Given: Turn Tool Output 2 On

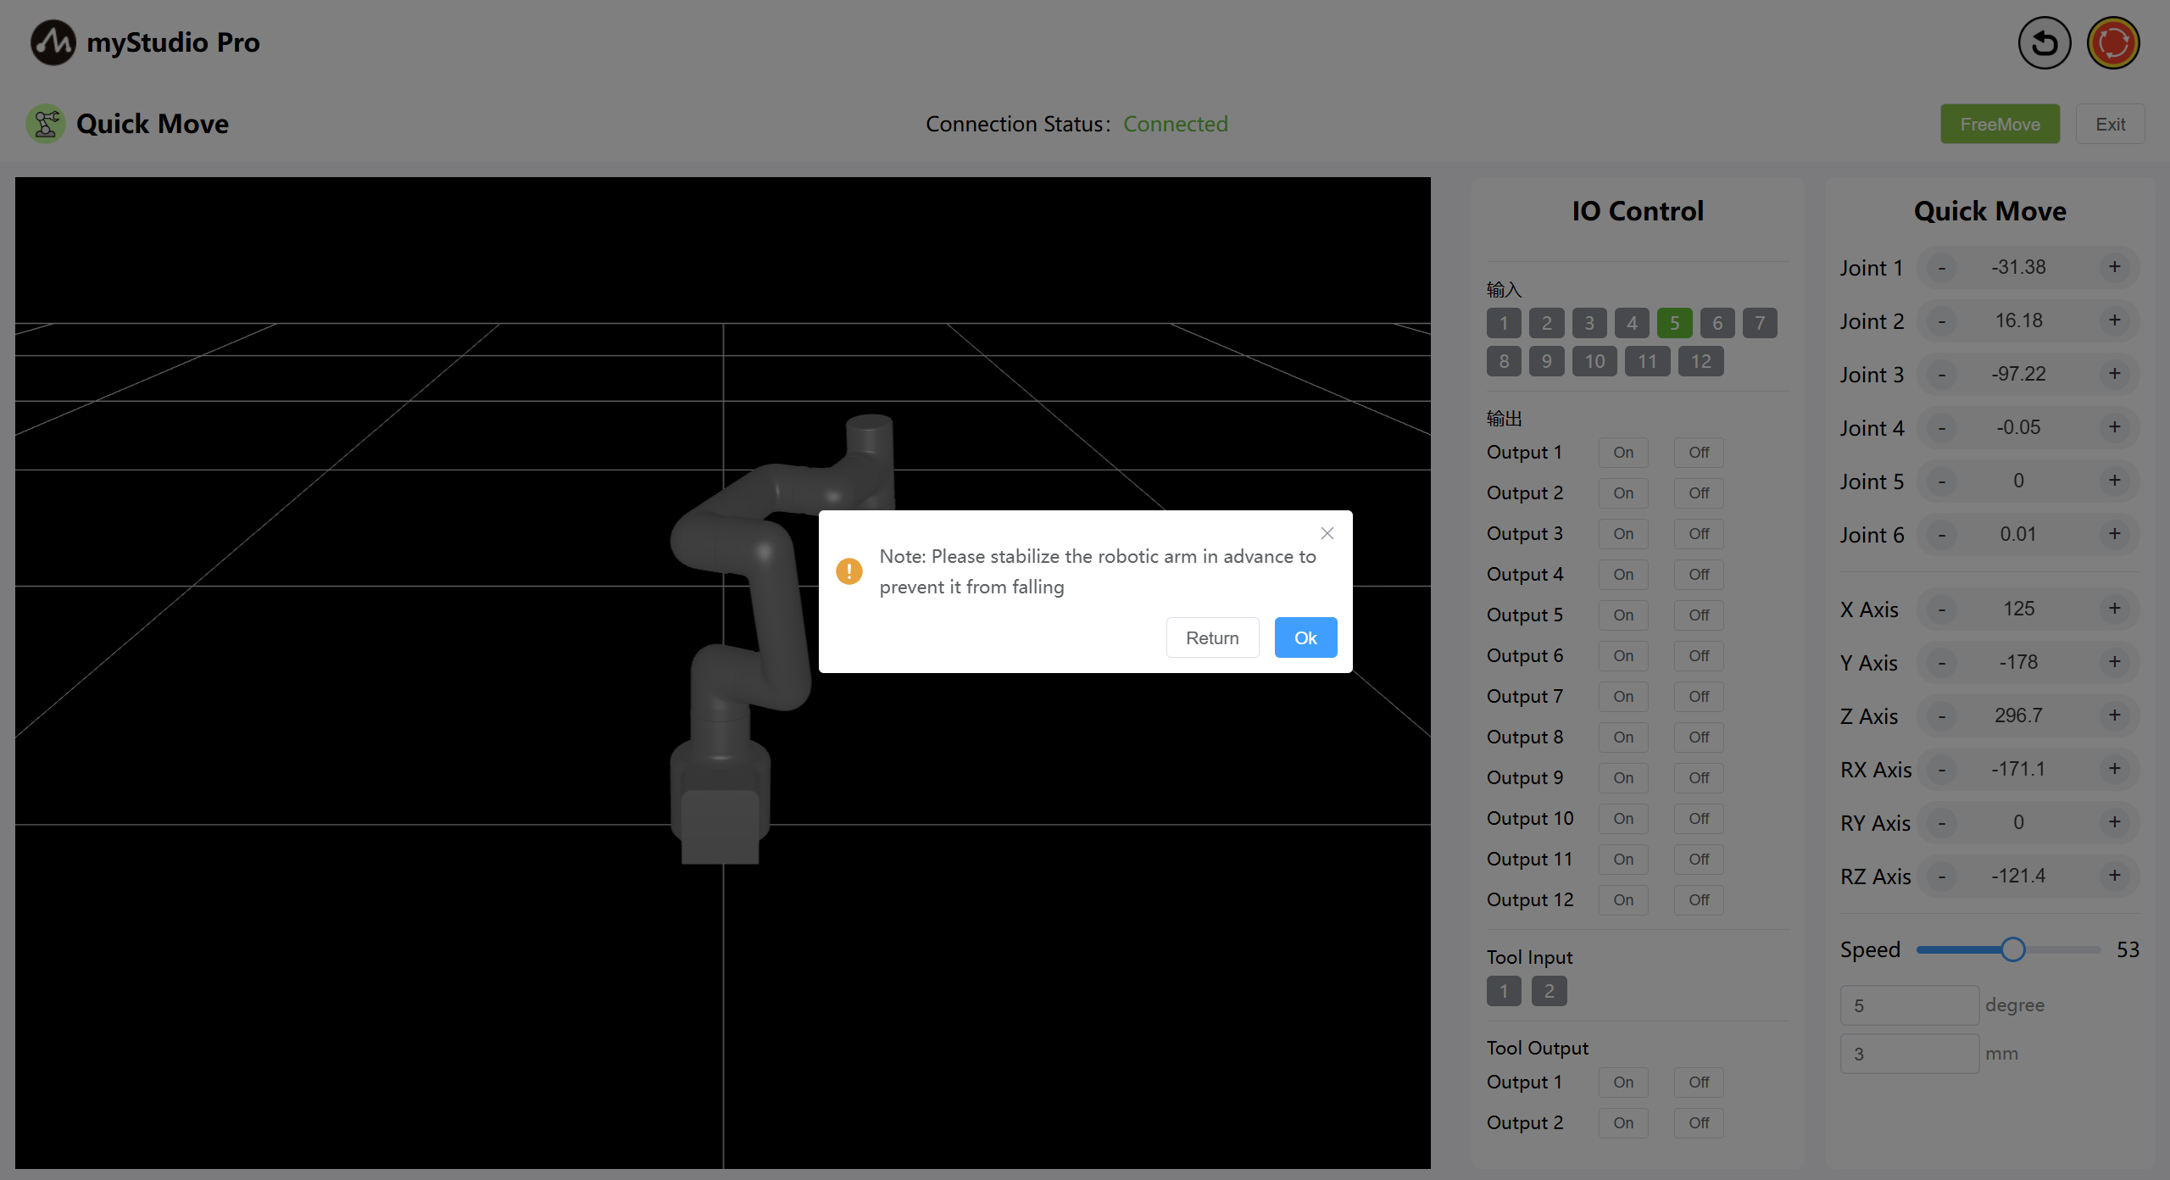Looking at the screenshot, I should click(1622, 1123).
